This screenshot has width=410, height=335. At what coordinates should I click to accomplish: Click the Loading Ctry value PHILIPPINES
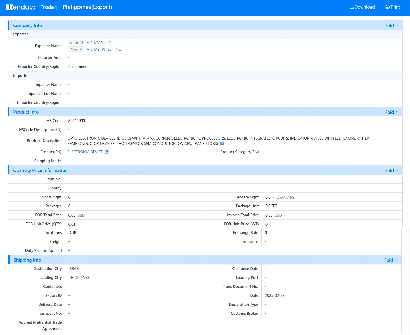click(79, 278)
